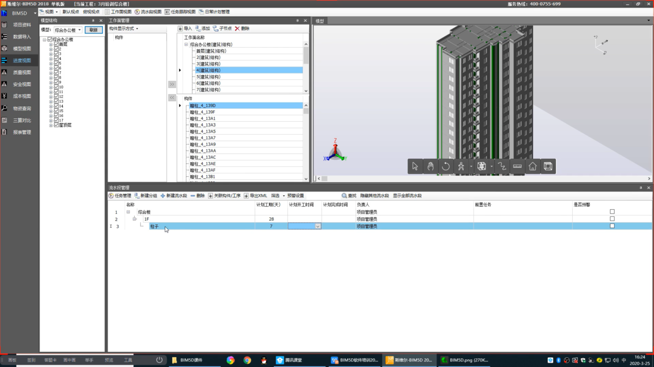Switch to 工作面视图
Viewport: 654px width, 367px height.
click(118, 11)
